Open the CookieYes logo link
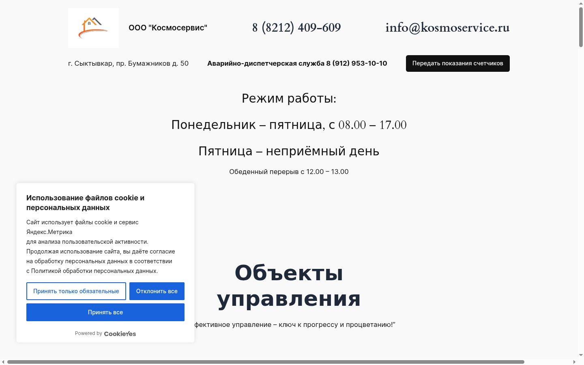The width and height of the screenshot is (584, 365). [x=120, y=334]
